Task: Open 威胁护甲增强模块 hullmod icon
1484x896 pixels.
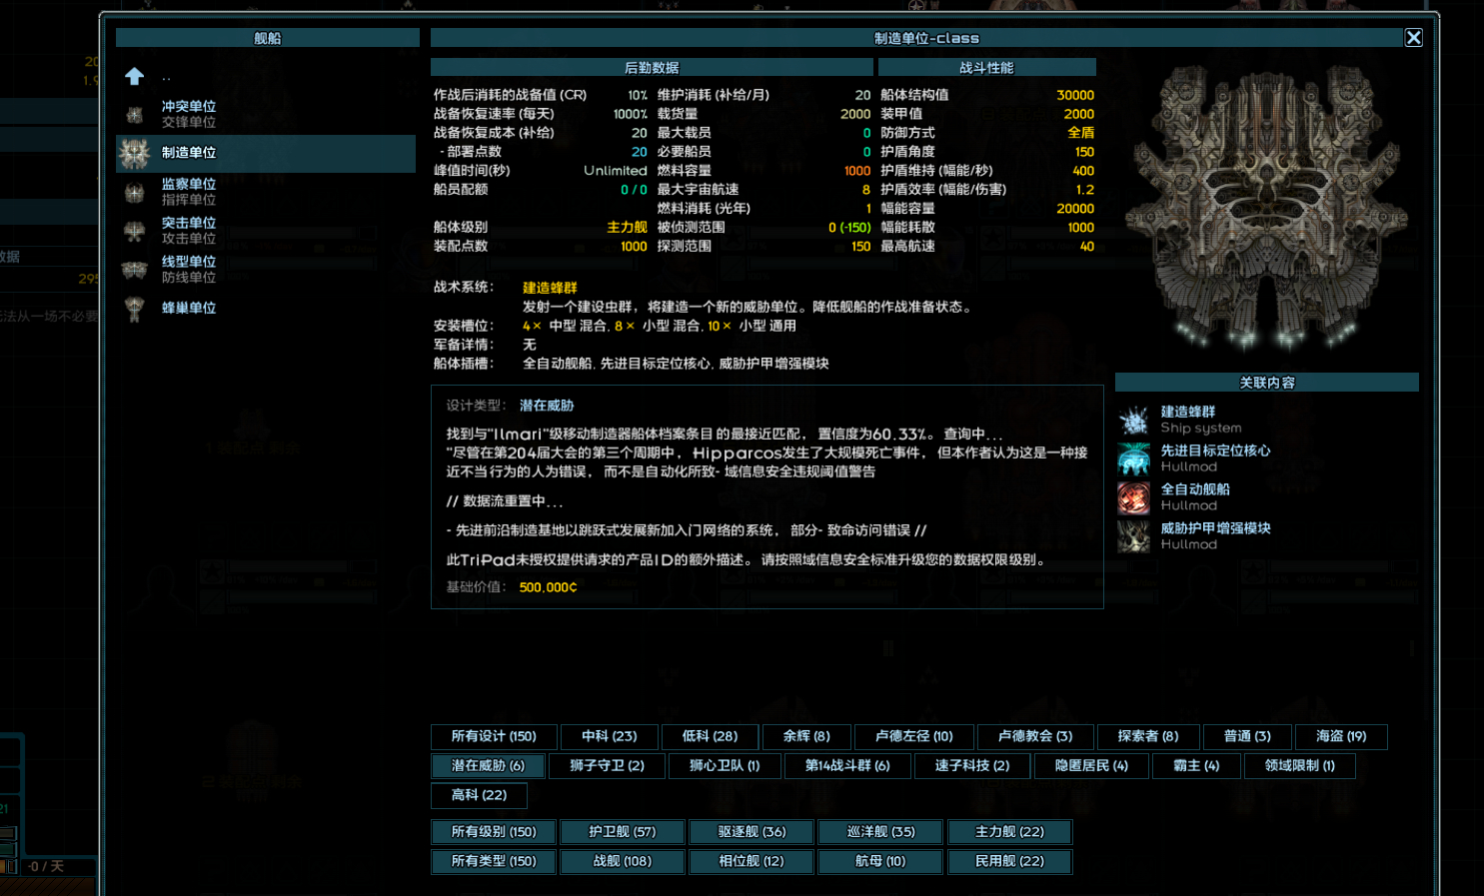Action: coord(1134,536)
